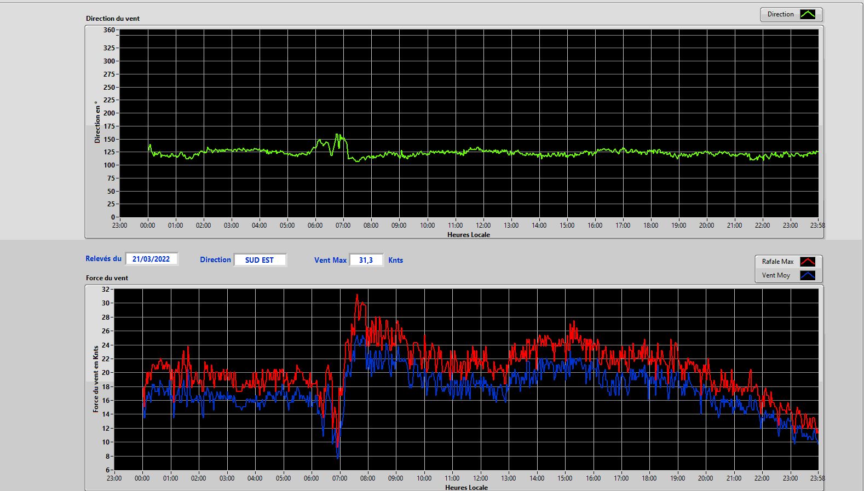This screenshot has height=491, width=864.
Task: Select the Direction field showing SUD EST
Action: (x=260, y=260)
